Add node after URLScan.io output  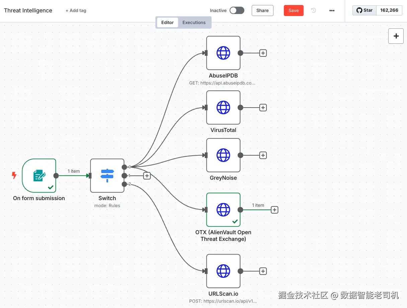point(263,271)
